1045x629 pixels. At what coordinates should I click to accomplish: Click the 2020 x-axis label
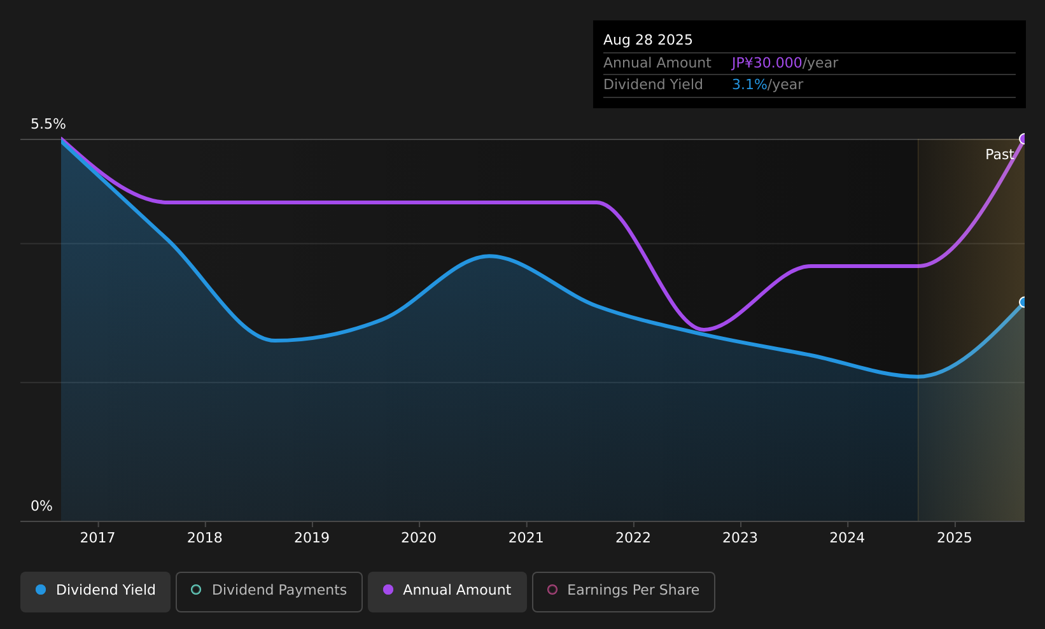419,538
